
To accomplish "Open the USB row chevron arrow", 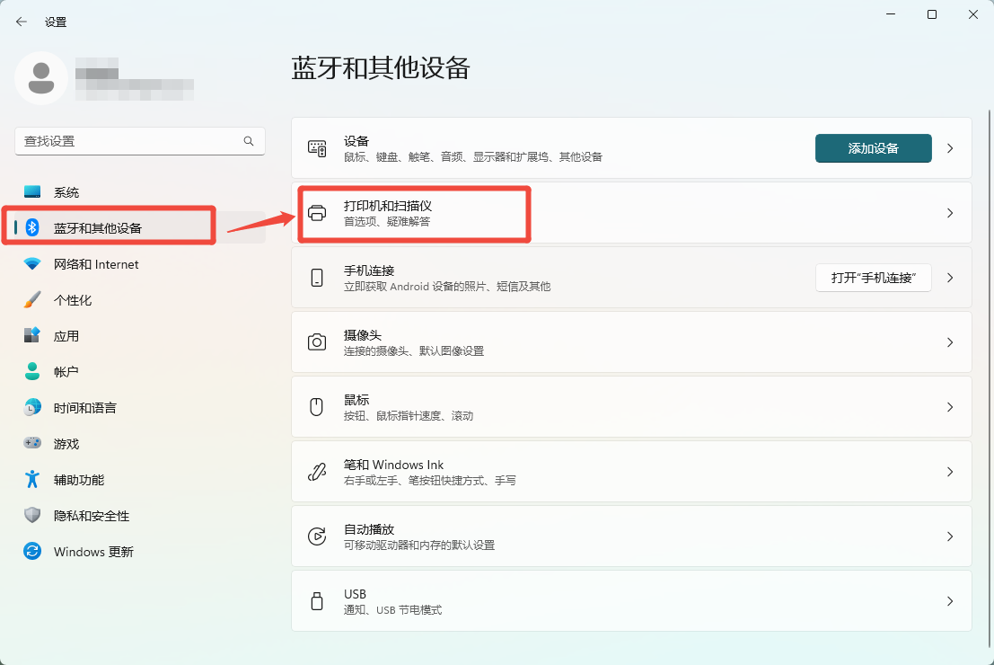I will point(950,601).
